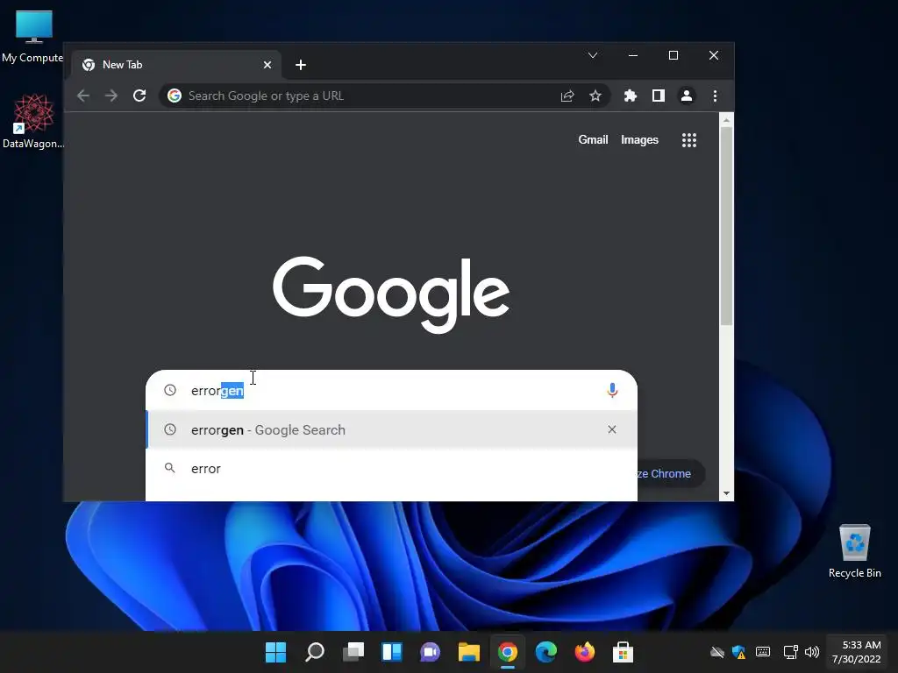The image size is (898, 673).
Task: Click the touch keyboard tray icon
Action: (763, 652)
